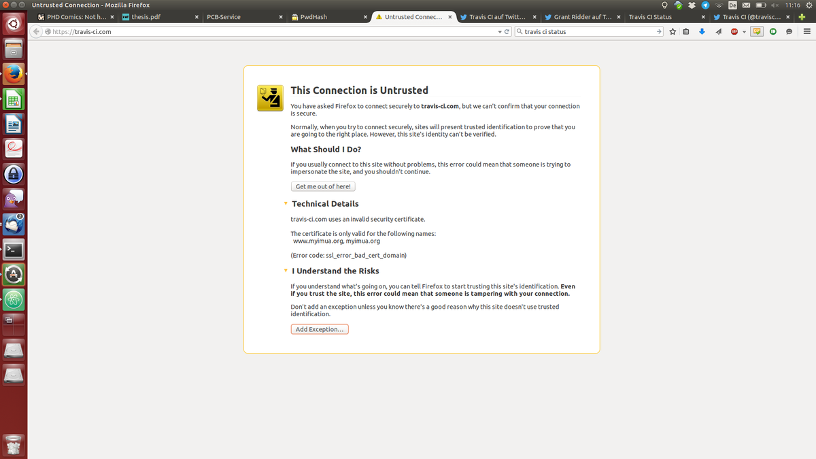Collapse the I Understand the Risks section
Viewport: 816px width, 459px height.
tap(286, 271)
